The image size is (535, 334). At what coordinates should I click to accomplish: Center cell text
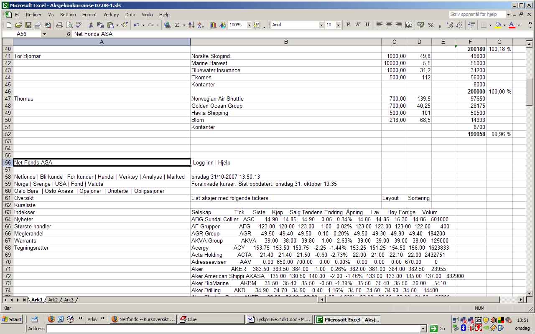coord(389,25)
